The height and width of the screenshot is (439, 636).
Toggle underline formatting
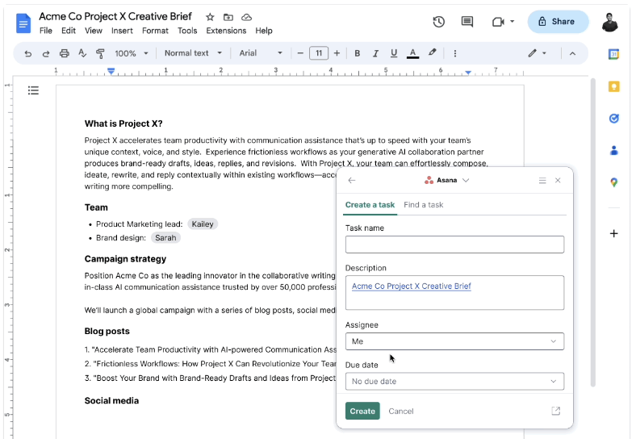393,53
